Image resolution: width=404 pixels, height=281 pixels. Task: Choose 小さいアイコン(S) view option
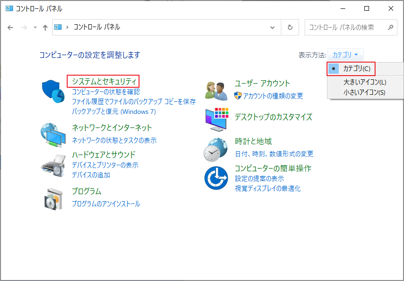tap(364, 92)
